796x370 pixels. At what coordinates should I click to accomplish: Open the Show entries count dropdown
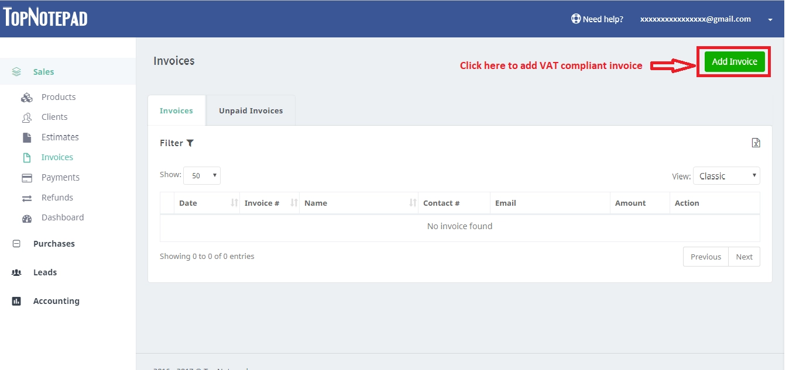tap(202, 175)
